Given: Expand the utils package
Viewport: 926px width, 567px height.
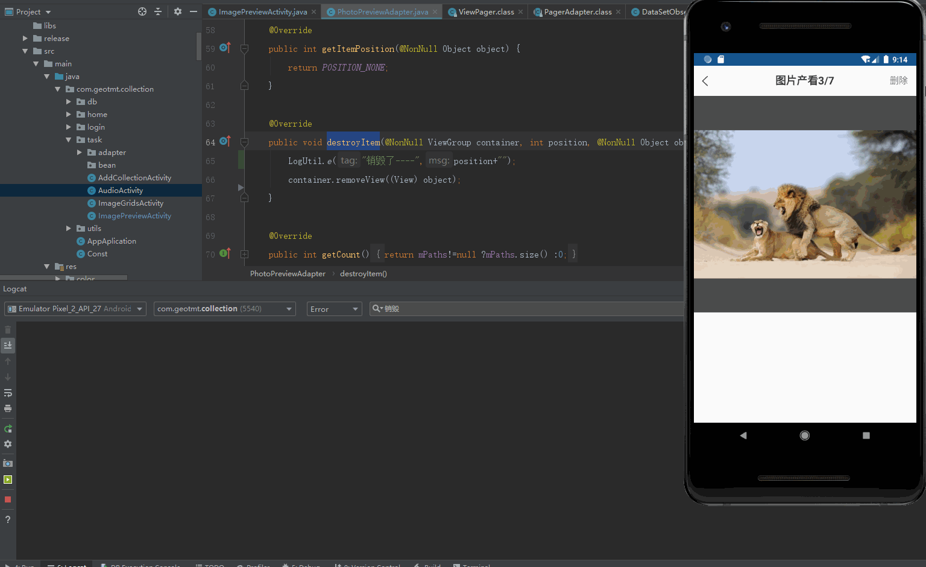Looking at the screenshot, I should point(69,228).
